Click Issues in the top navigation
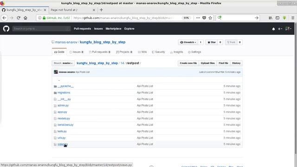The height and width of the screenshot is (167, 297). (98, 29)
